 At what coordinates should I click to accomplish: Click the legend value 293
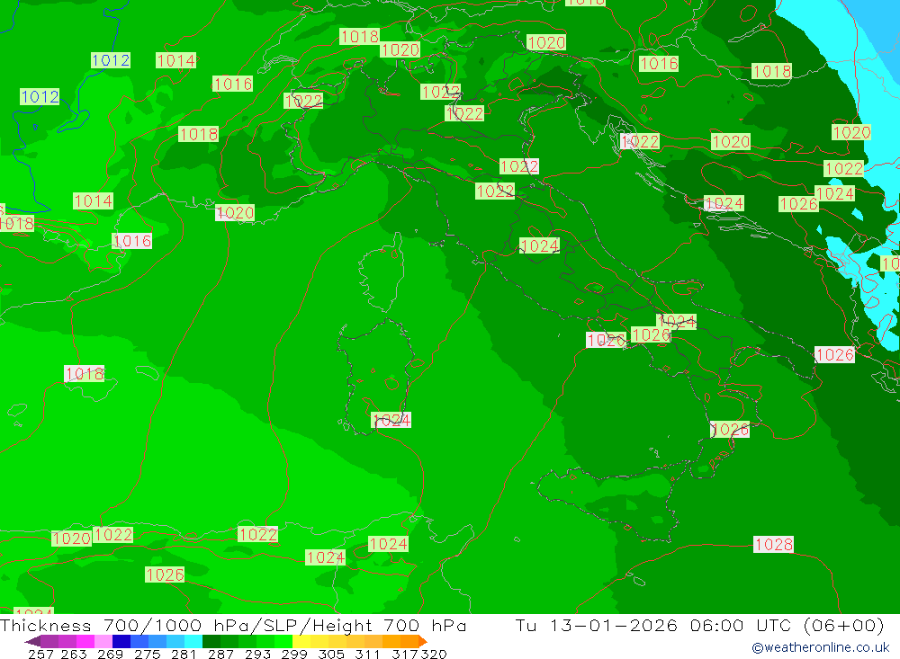pos(257,654)
